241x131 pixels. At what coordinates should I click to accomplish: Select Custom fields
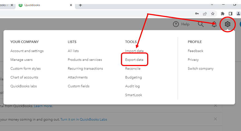tap(79, 86)
